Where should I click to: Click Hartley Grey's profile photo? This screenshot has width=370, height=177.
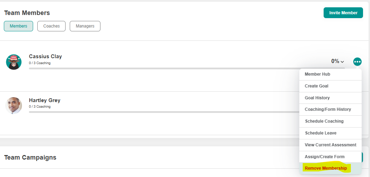(x=14, y=105)
